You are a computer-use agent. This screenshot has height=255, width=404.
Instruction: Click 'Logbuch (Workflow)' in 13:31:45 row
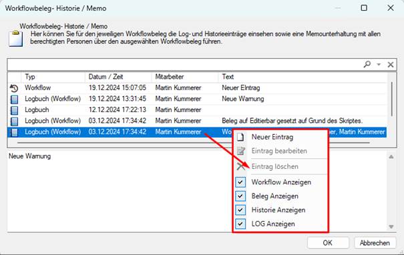(x=53, y=99)
